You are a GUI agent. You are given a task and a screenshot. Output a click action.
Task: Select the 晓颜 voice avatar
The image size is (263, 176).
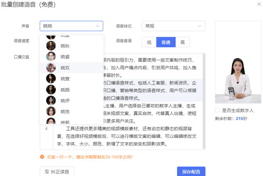(x=51, y=89)
